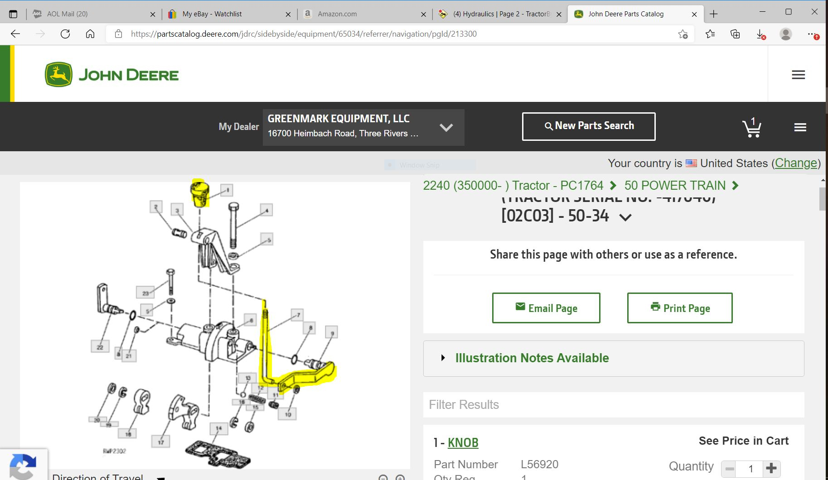
Task: Select callout 17 on the diagram
Action: [x=161, y=442]
